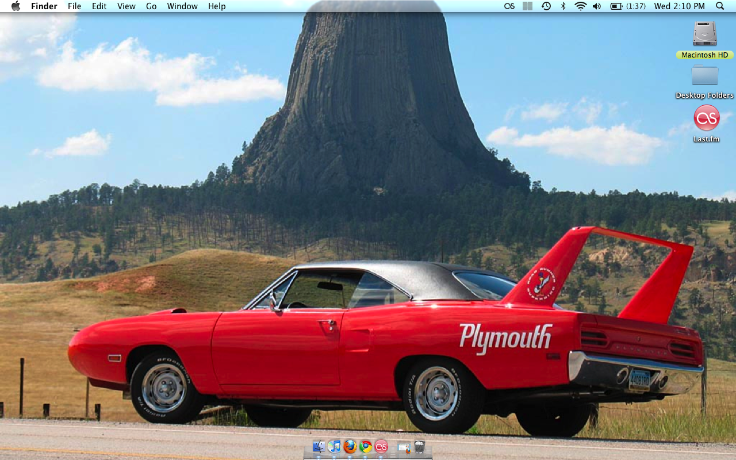
Task: Select the Last.fm desktop icon
Action: pos(706,118)
